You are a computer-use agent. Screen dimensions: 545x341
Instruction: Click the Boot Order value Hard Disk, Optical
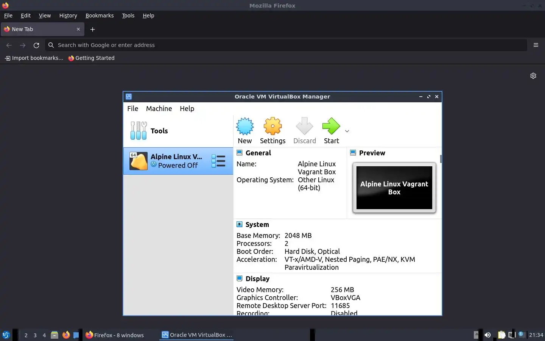312,251
